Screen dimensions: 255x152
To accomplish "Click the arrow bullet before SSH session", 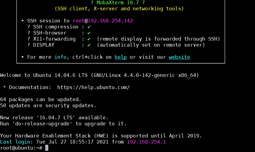I will tap(23, 21).
